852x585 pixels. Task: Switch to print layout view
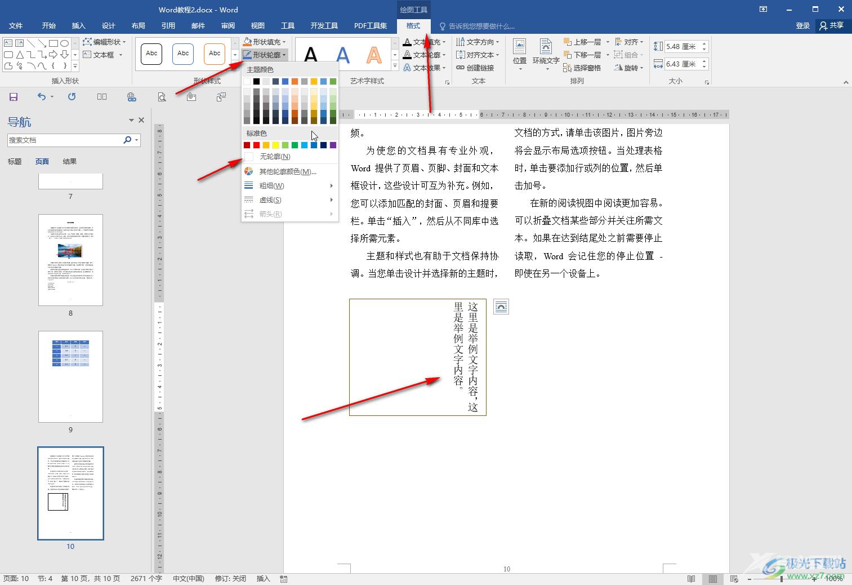[x=712, y=579]
